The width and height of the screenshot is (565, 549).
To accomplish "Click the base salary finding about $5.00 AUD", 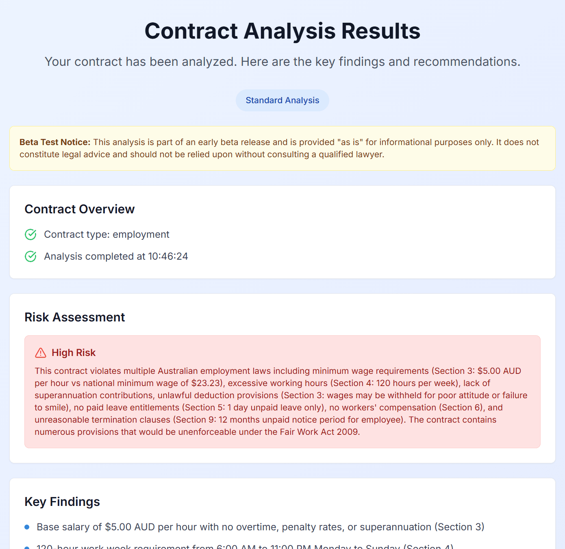I will (260, 527).
